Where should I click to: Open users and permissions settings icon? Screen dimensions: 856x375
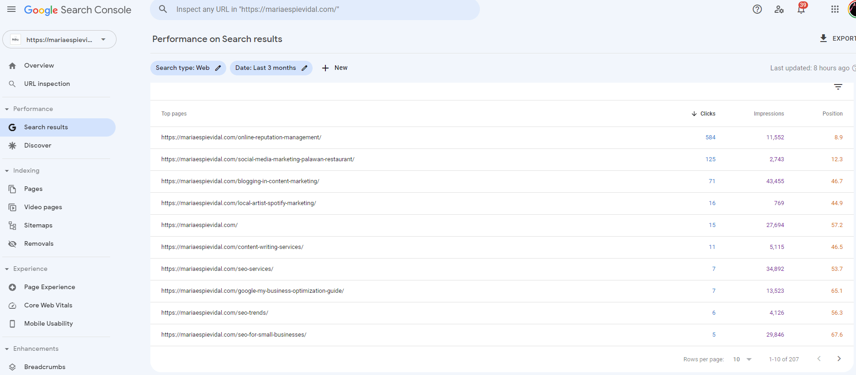(779, 9)
